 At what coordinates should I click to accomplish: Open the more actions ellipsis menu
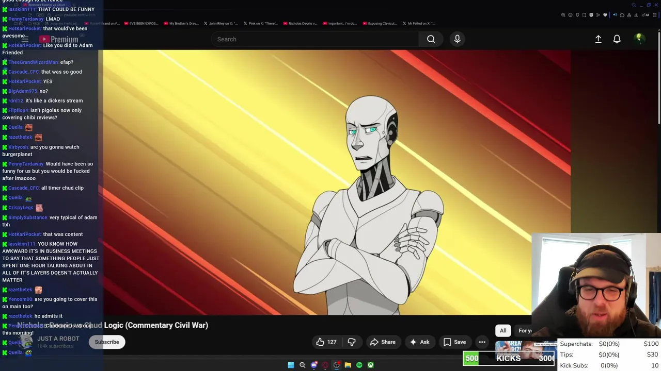coord(482,342)
